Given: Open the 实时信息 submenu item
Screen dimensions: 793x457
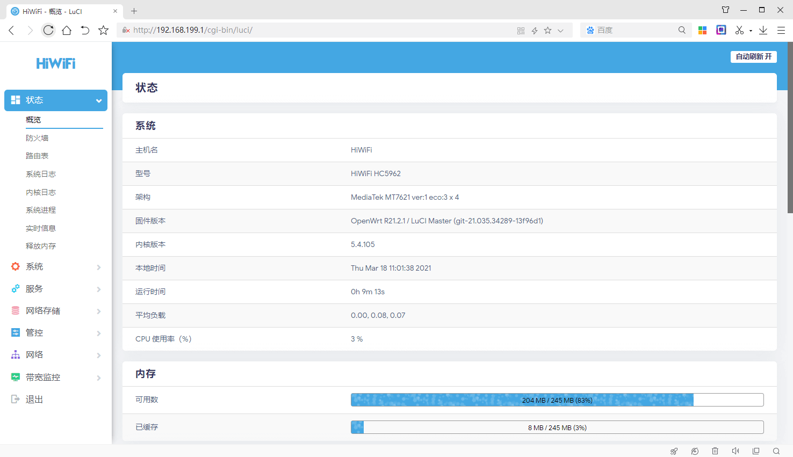Looking at the screenshot, I should click(x=41, y=228).
